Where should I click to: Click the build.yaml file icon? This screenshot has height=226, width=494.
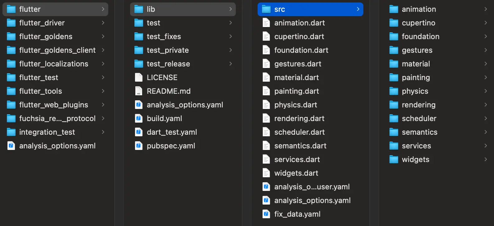coord(139,119)
